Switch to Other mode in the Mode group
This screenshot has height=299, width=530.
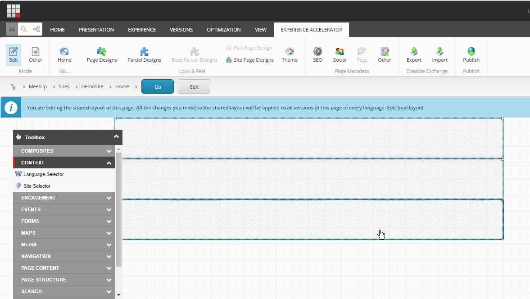36,54
